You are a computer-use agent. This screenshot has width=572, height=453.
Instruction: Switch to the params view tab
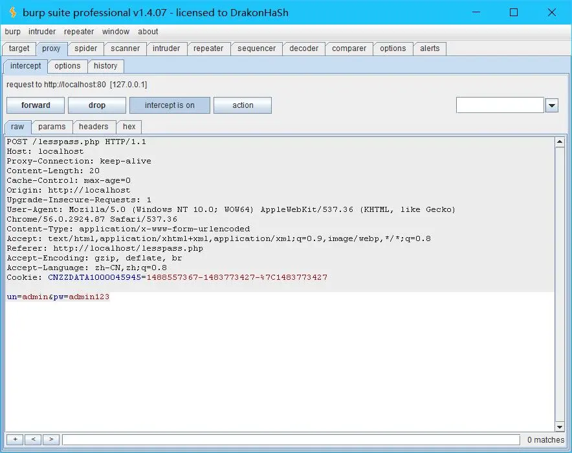click(52, 127)
